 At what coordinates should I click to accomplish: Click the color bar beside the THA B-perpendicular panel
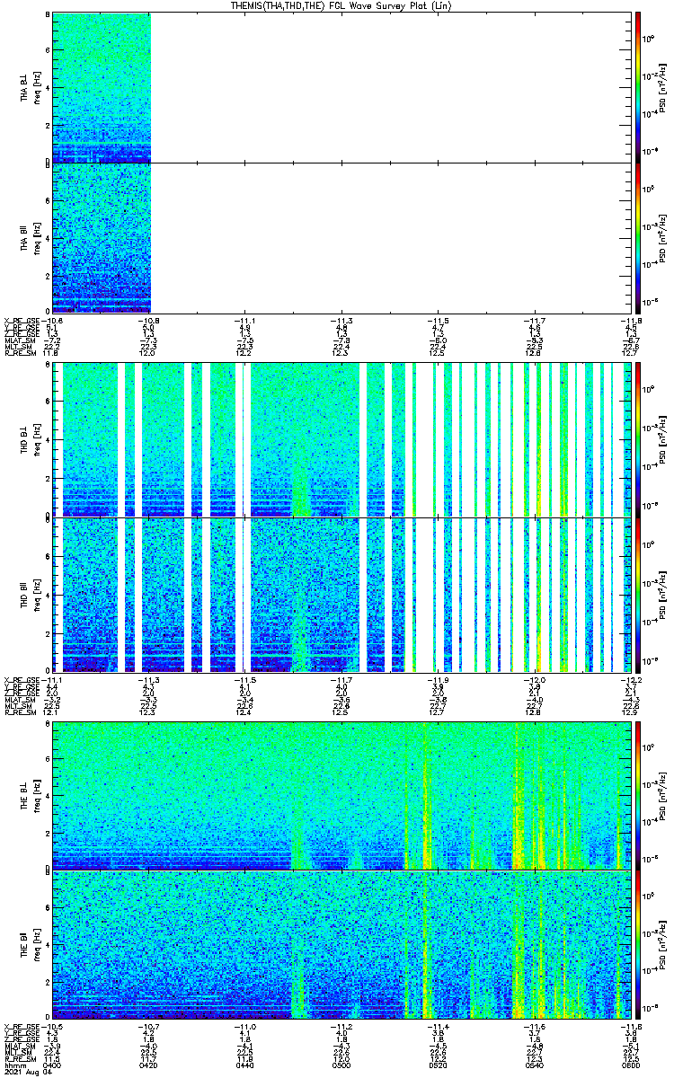point(637,87)
